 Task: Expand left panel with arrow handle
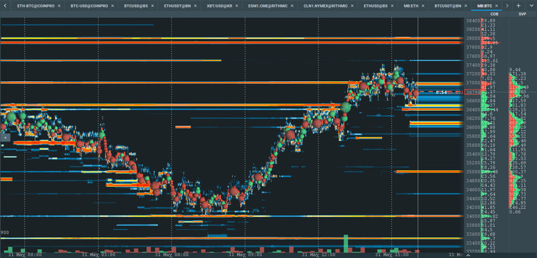[5, 137]
